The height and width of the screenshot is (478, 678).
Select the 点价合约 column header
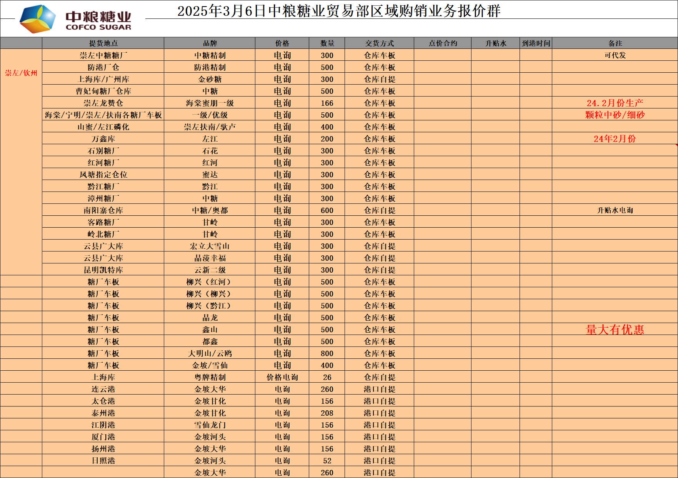(443, 43)
